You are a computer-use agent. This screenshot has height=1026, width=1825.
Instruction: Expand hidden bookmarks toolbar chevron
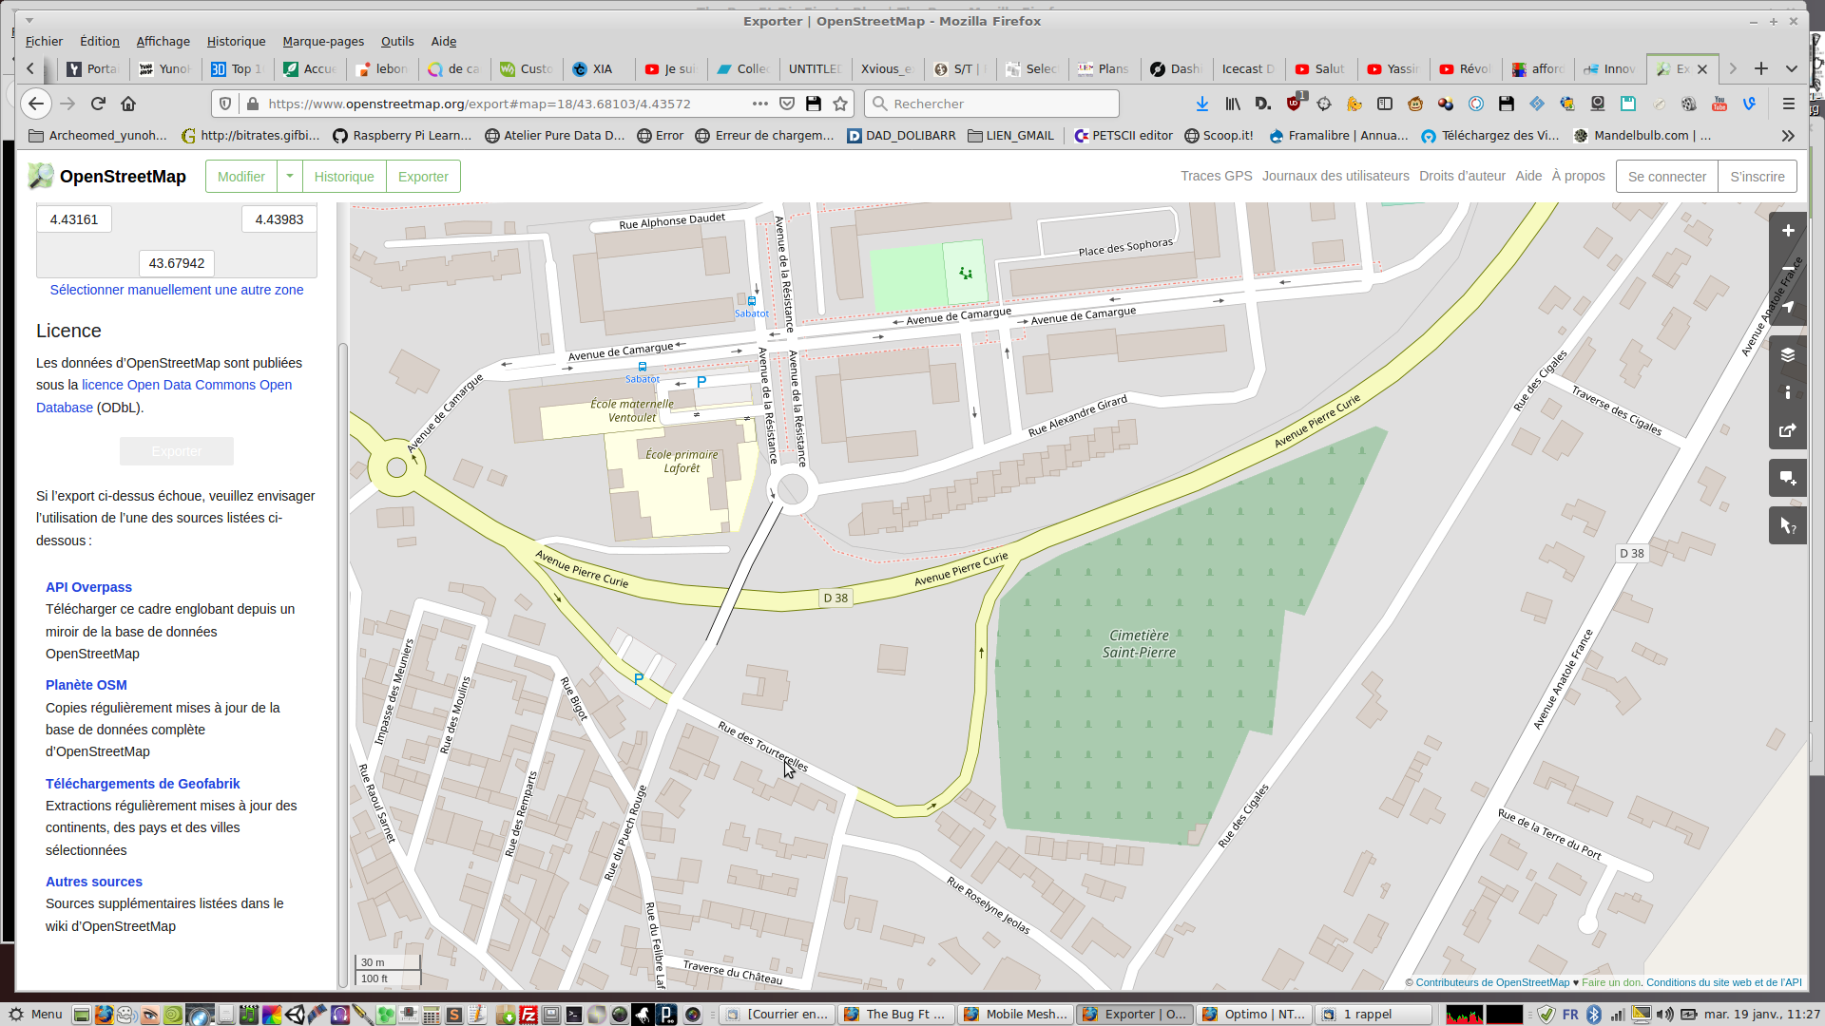pyautogui.click(x=1788, y=136)
